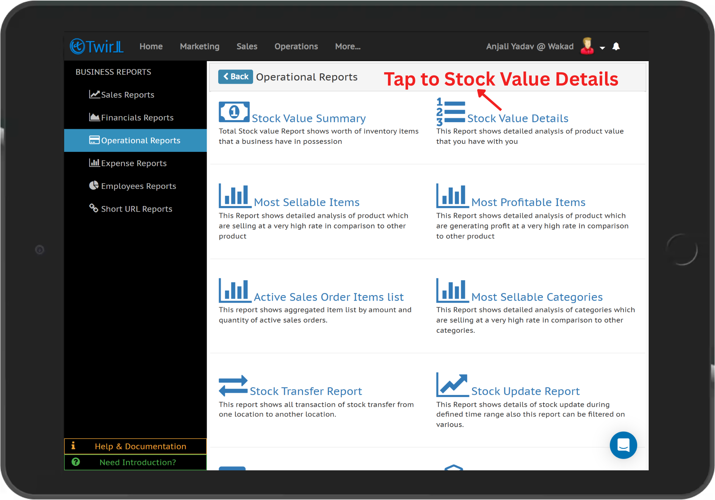Click the Most Sellable Items bar chart icon
715x500 pixels.
tap(235, 196)
